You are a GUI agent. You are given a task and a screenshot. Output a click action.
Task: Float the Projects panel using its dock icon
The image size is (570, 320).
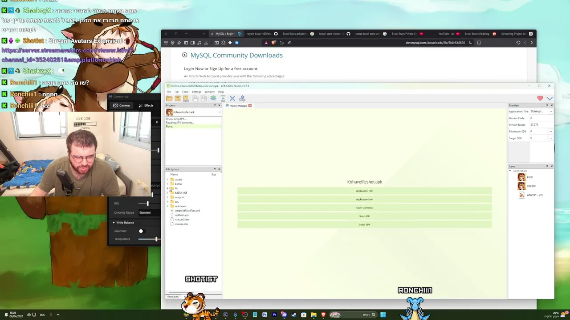click(215, 105)
